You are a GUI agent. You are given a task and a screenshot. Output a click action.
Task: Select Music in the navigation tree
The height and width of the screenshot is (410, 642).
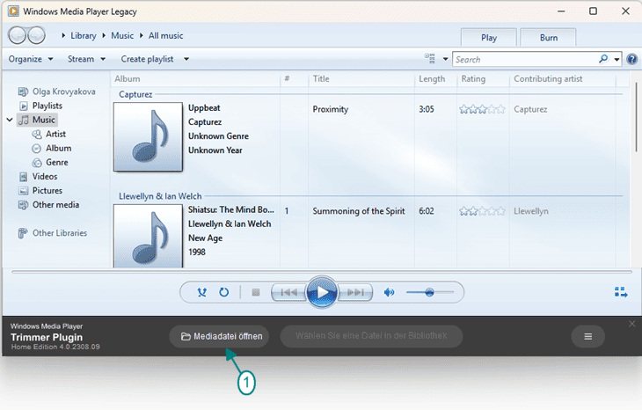tap(37, 120)
